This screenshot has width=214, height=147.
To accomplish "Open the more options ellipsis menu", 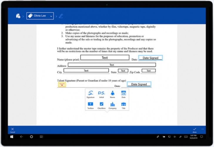I will click(x=203, y=129).
